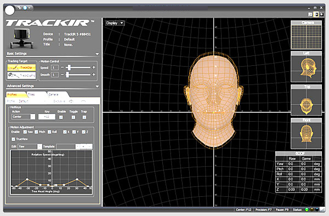Click the Smooth value field
The width and height of the screenshot is (329, 216).
(54, 75)
